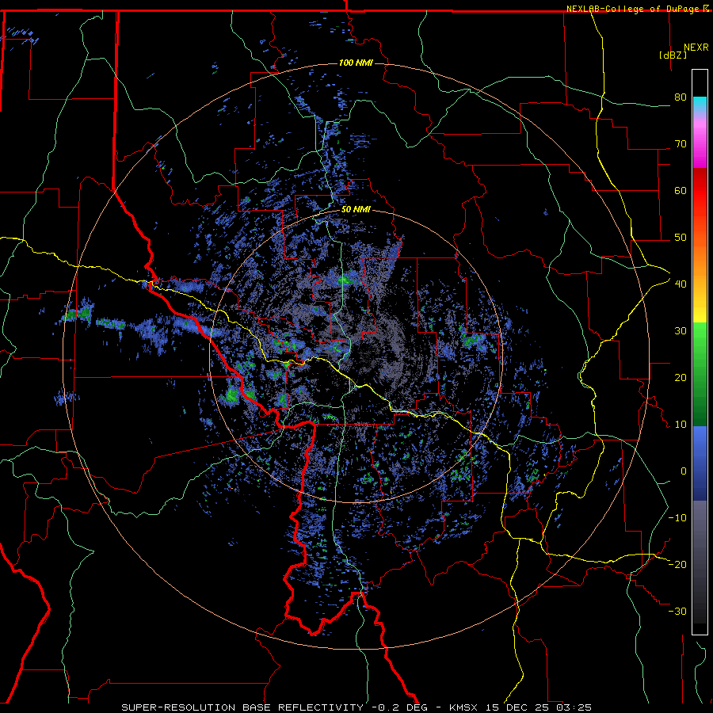
Task: Click the 80 value on the dBZ scale
Action: [x=681, y=97]
